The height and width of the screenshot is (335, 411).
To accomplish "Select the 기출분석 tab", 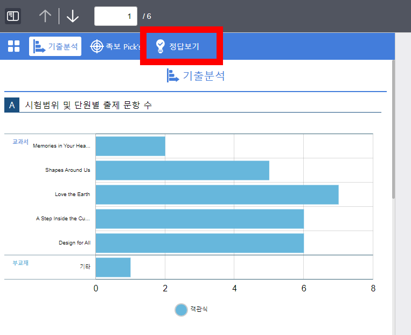I will [55, 46].
